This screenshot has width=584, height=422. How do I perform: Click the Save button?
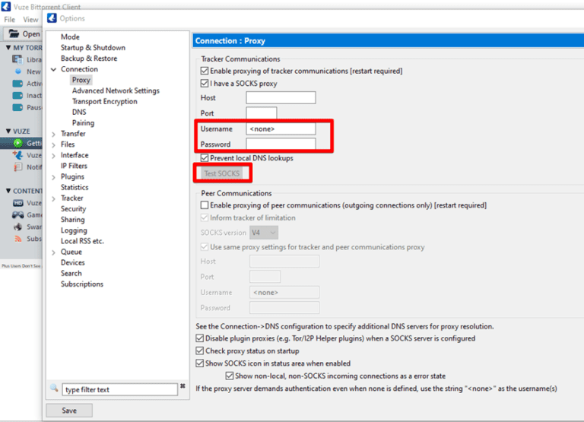click(69, 411)
